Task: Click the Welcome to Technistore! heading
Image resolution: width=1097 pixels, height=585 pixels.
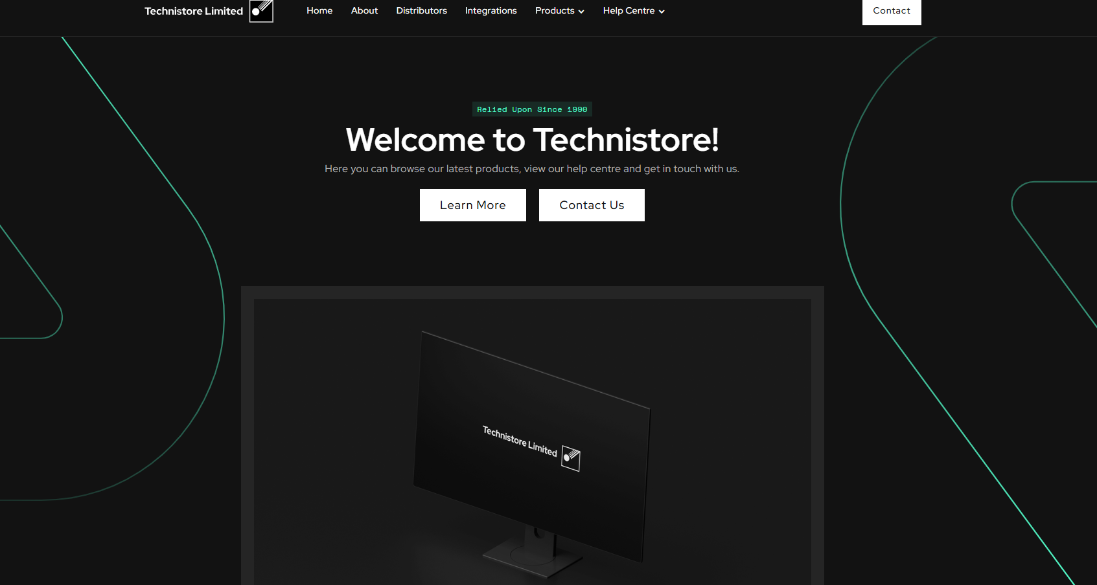Action: (532, 140)
